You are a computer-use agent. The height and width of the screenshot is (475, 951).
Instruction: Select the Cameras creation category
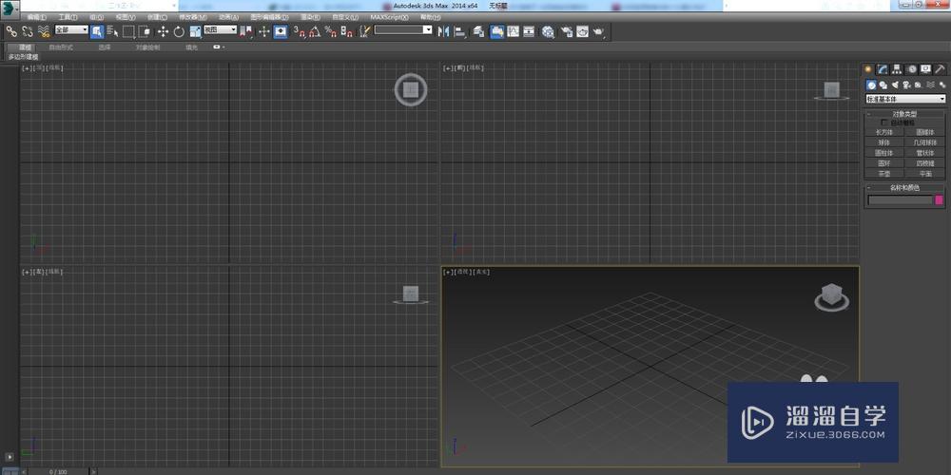click(906, 85)
